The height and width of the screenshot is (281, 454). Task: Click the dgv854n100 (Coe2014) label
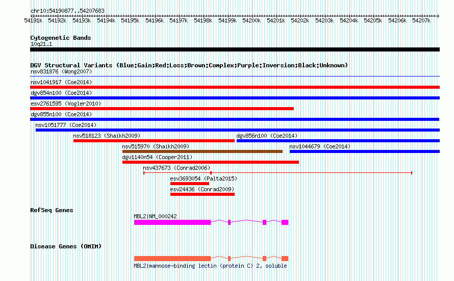coord(61,93)
